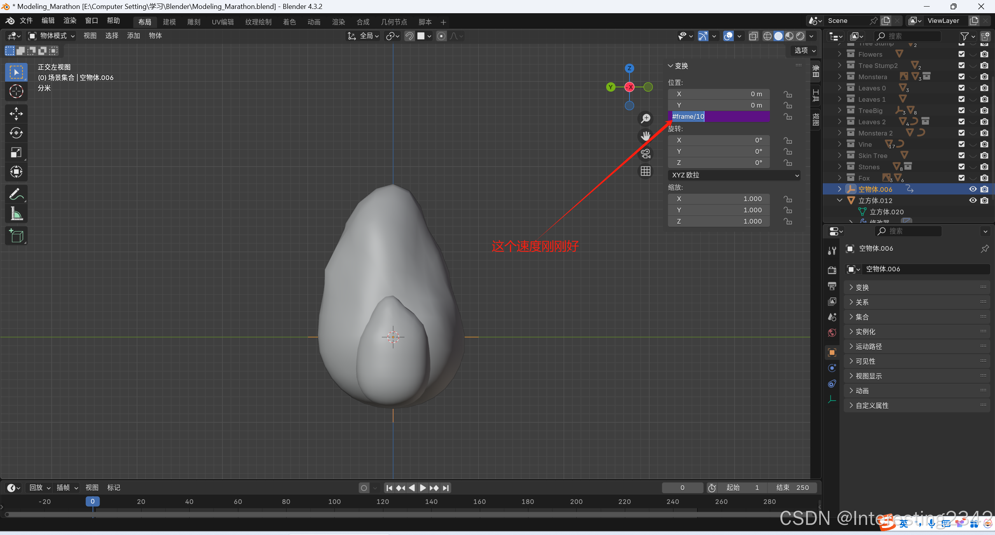
Task: Pick the Annotate pencil tool
Action: click(x=16, y=194)
